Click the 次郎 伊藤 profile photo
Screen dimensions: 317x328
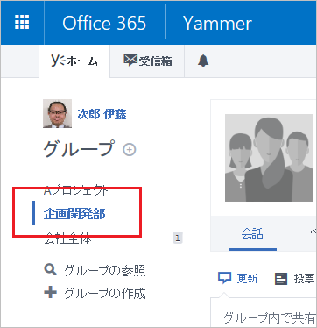[x=57, y=113]
